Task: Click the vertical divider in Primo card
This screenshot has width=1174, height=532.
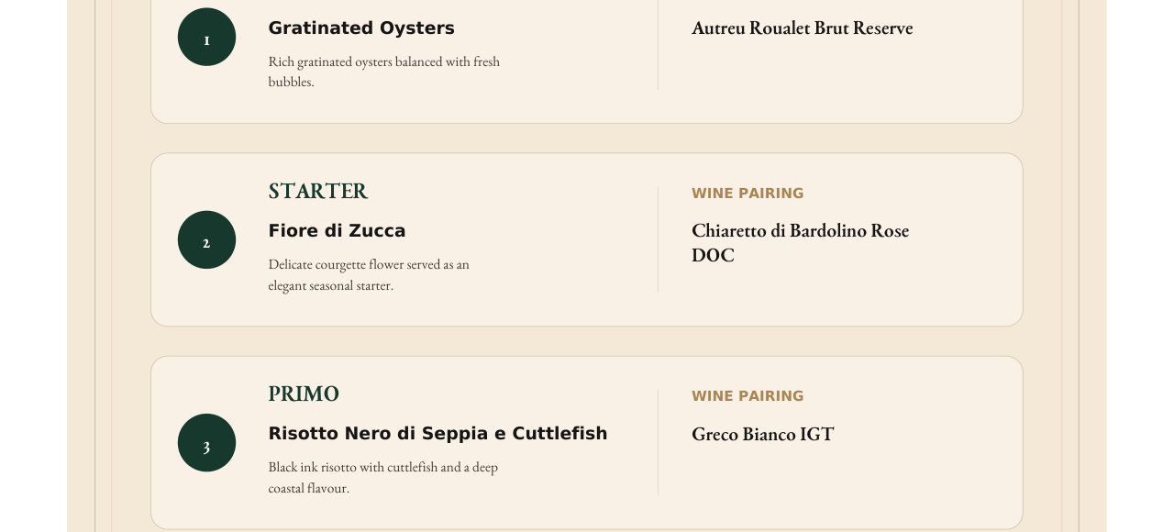Action: click(x=658, y=442)
